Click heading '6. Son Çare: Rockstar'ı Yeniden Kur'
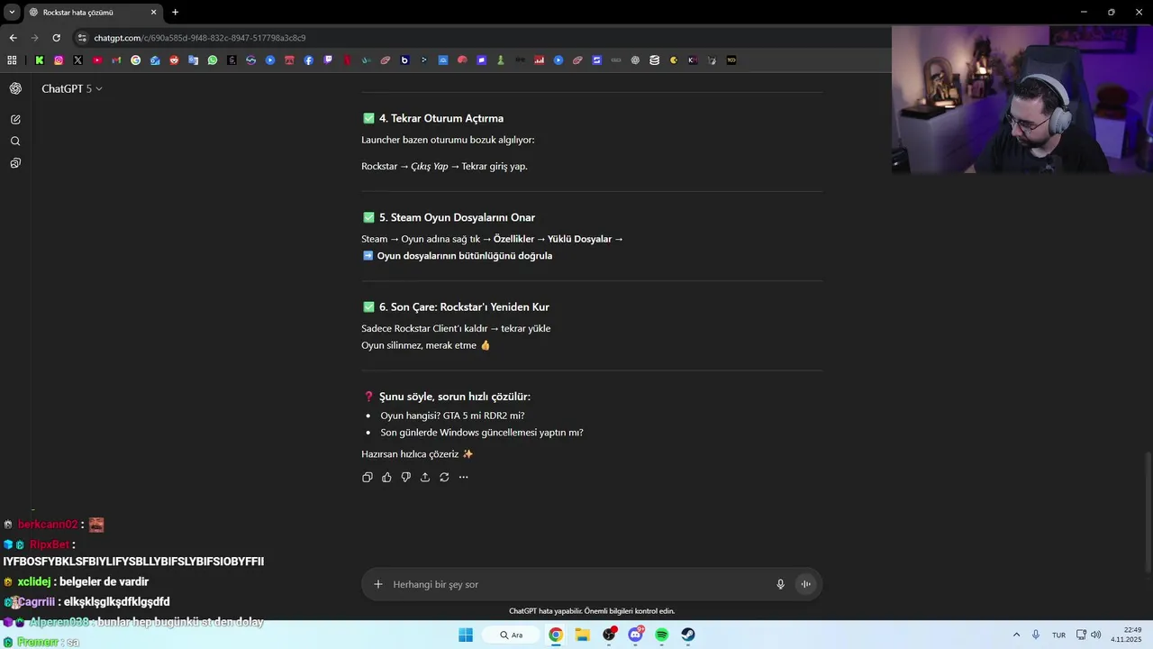The width and height of the screenshot is (1153, 649). (x=464, y=306)
